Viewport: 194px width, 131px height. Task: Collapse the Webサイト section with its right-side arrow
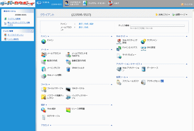coord(187,36)
